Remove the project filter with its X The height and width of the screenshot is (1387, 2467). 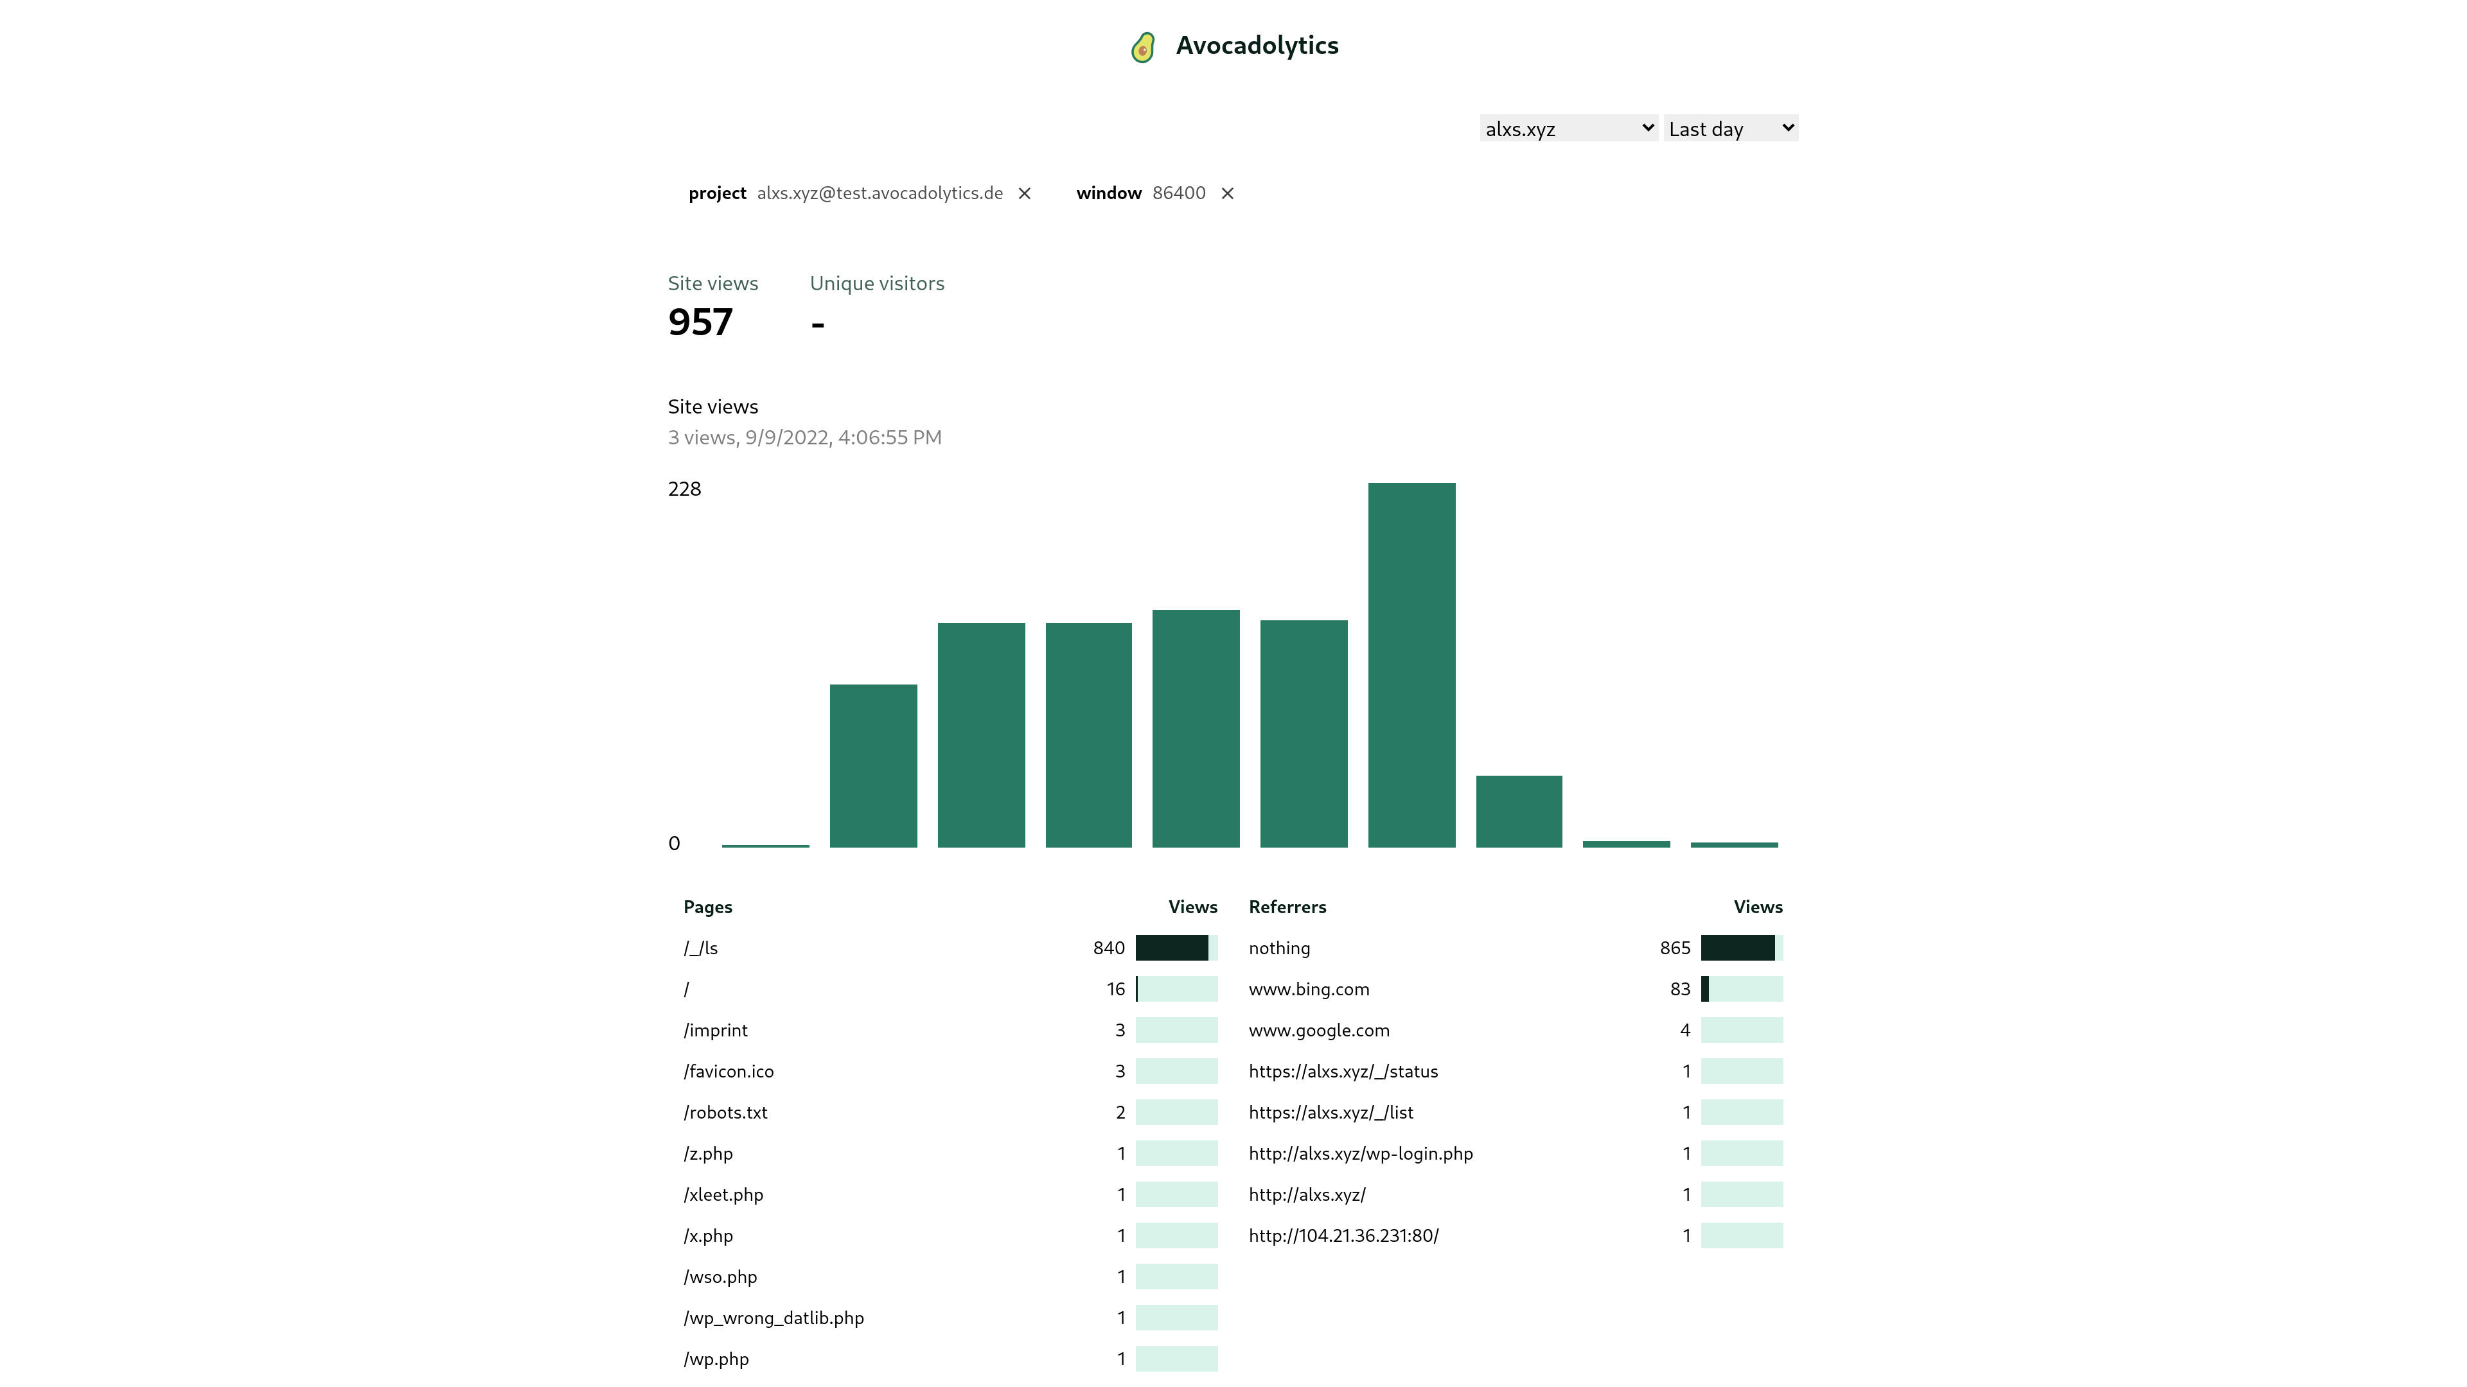1025,193
